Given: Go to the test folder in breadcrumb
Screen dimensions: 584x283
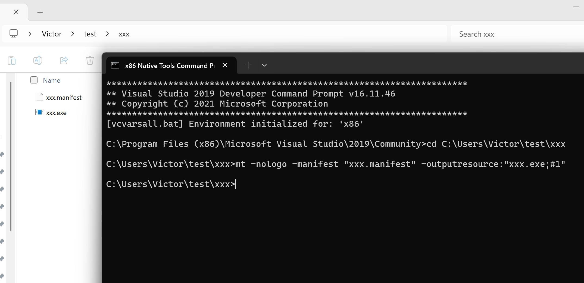Looking at the screenshot, I should coord(90,34).
